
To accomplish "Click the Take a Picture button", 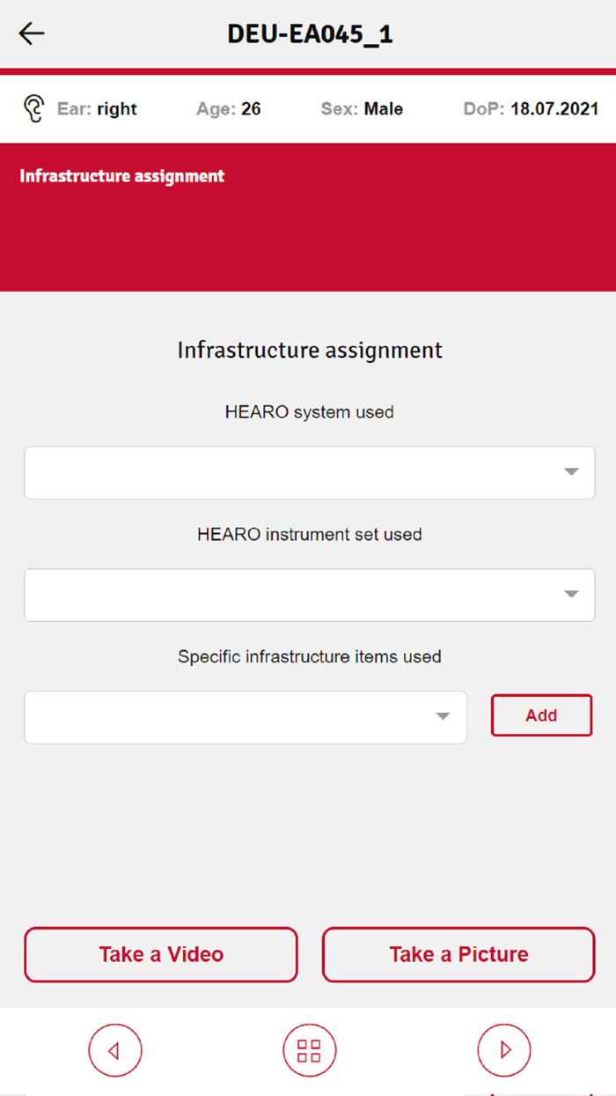I will (x=458, y=954).
